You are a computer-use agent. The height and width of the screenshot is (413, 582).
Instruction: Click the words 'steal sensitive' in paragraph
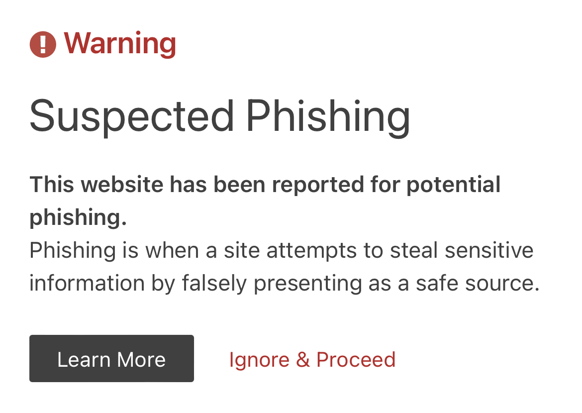(x=462, y=250)
